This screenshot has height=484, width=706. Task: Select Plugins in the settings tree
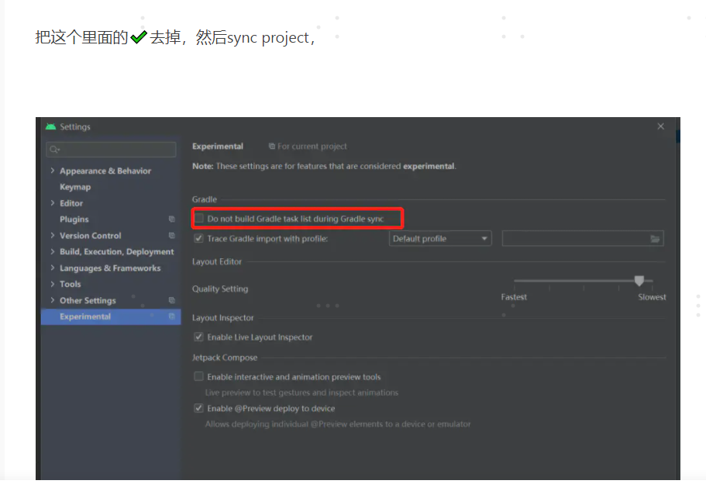pos(74,219)
